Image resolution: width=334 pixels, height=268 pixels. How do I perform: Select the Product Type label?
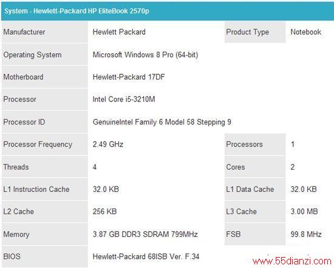(x=255, y=32)
